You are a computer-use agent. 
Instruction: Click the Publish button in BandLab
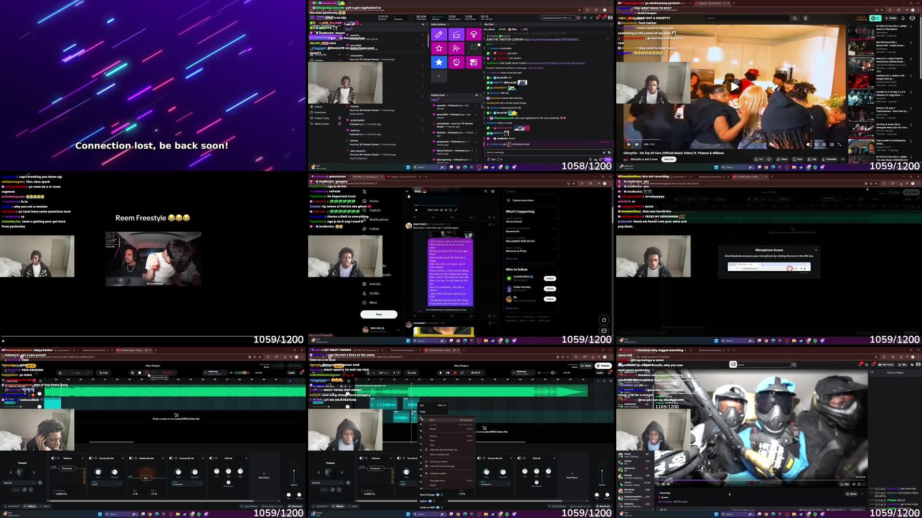(x=604, y=366)
